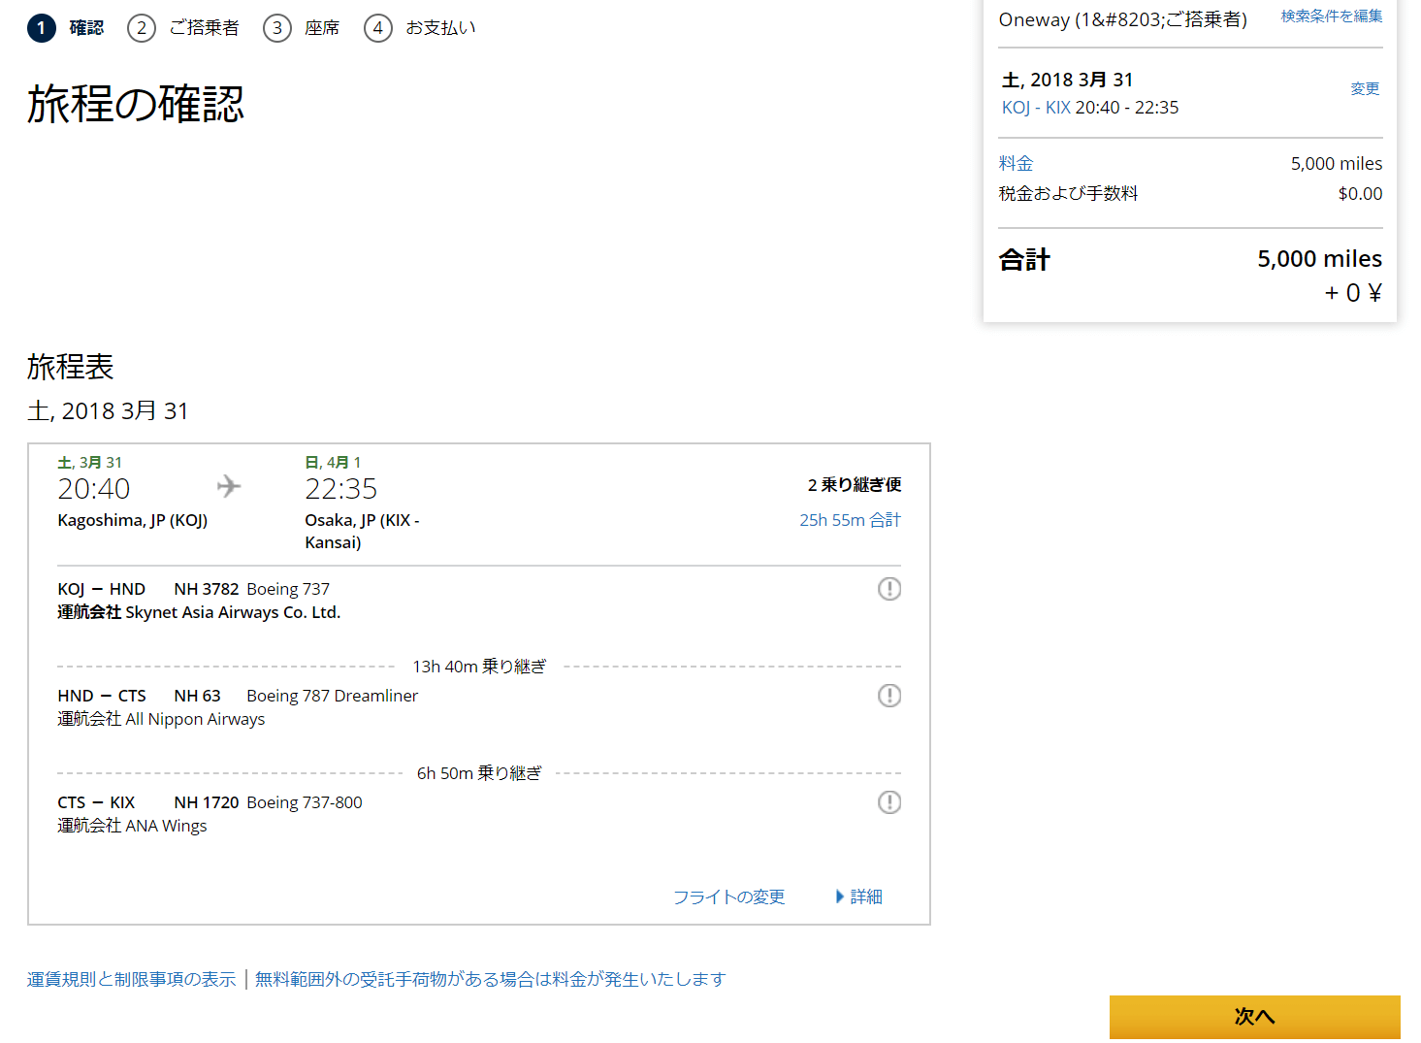This screenshot has height=1043, width=1421.
Task: Open the 25h 55m 合計 duration breakdown
Action: 850,520
